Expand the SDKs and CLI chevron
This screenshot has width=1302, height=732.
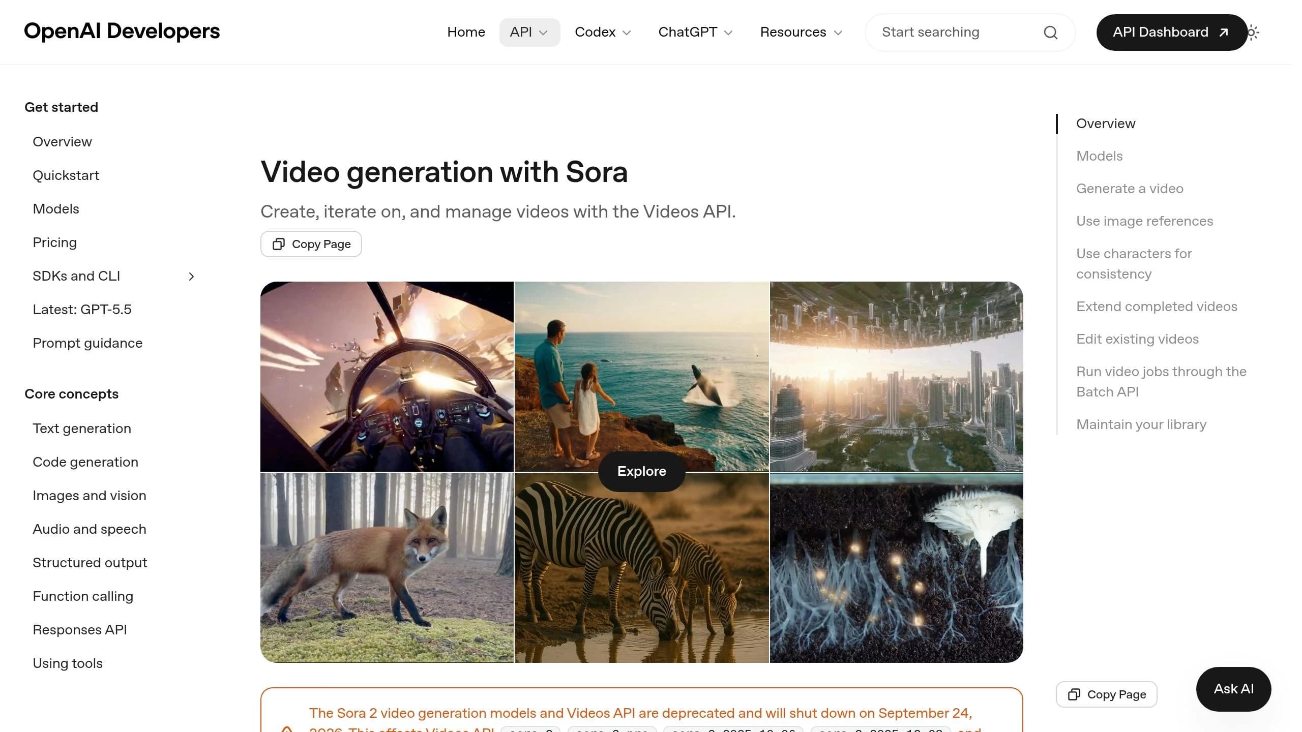[x=191, y=276]
